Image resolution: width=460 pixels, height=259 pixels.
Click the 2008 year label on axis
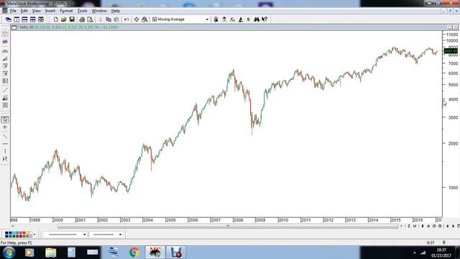click(238, 220)
